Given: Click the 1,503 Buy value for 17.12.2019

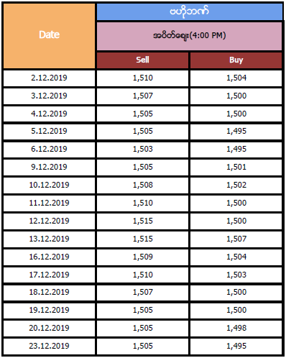Looking at the screenshot, I should click(236, 275).
